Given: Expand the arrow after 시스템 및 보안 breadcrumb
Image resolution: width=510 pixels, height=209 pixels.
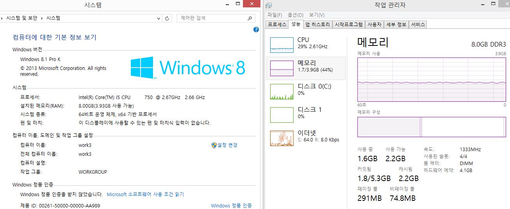Looking at the screenshot, I should click(x=43, y=18).
